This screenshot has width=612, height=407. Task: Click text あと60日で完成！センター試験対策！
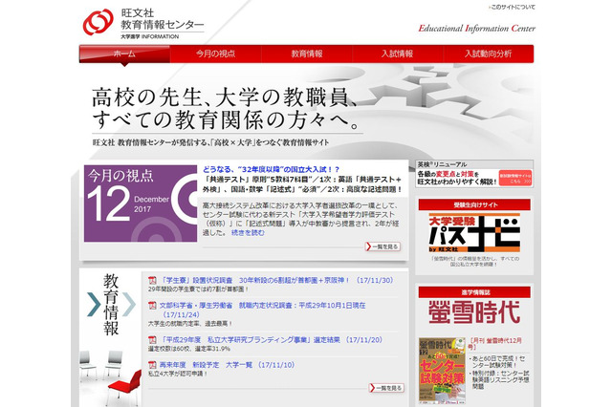coord(498,362)
